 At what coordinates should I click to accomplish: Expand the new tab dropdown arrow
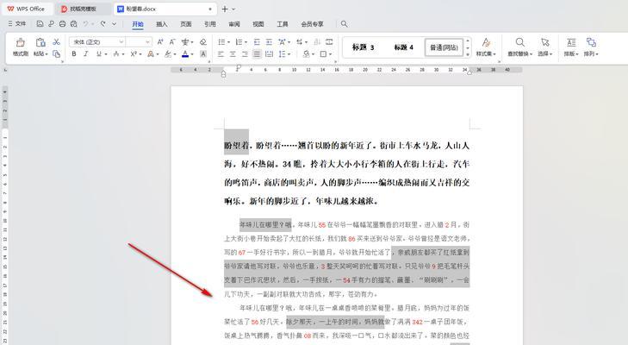(234, 9)
